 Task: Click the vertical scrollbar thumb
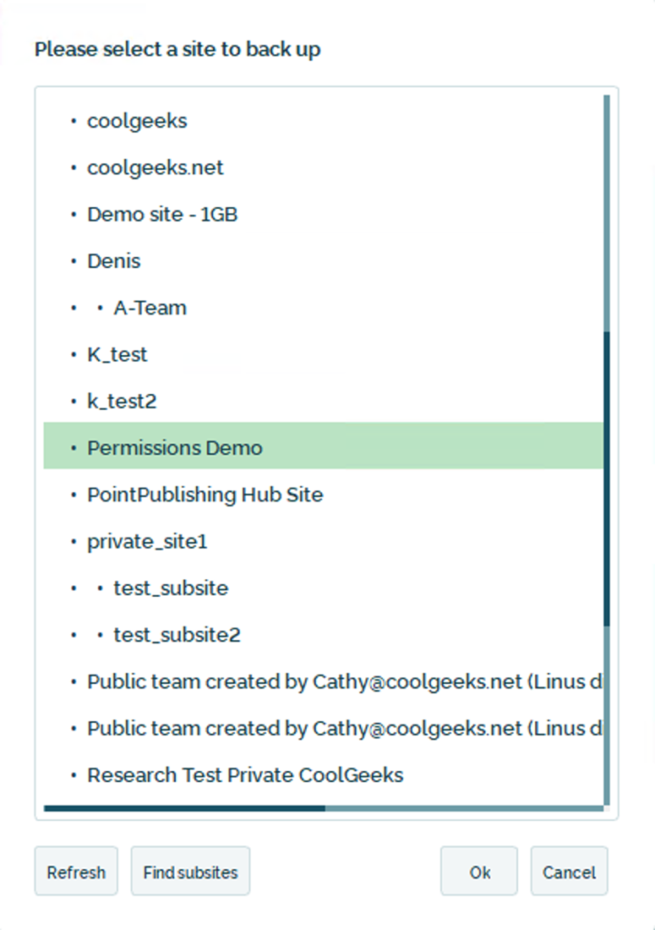(x=607, y=477)
